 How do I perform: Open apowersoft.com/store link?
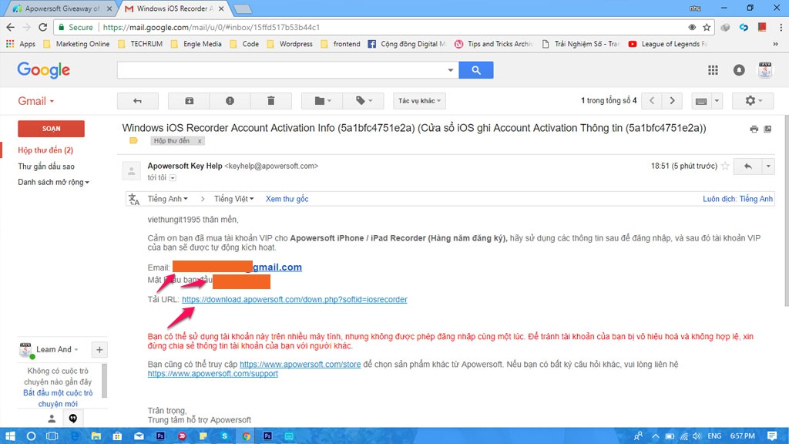300,365
